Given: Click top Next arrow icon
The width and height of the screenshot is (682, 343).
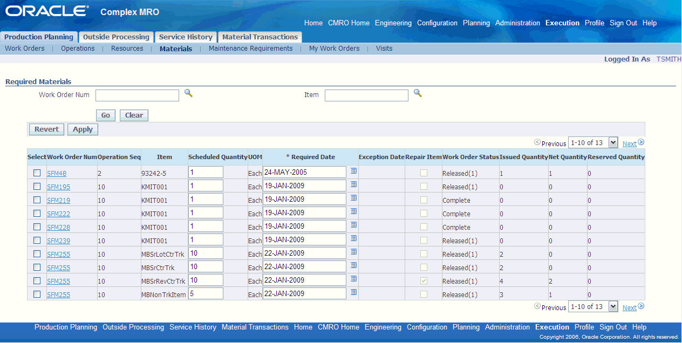Looking at the screenshot, I should pos(641,142).
